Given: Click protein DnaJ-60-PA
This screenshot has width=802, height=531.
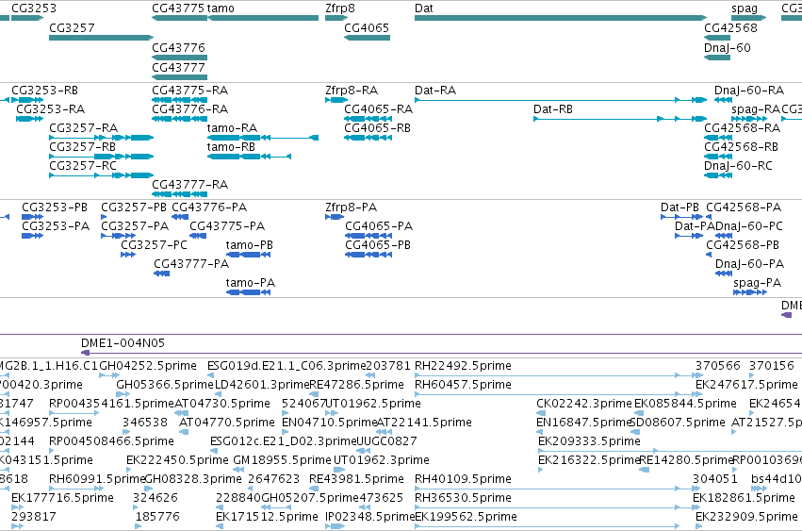Looking at the screenshot, I should tap(750, 264).
